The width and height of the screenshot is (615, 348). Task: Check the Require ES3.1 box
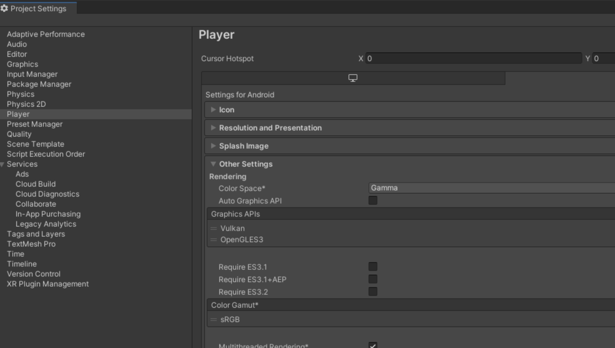(x=373, y=267)
